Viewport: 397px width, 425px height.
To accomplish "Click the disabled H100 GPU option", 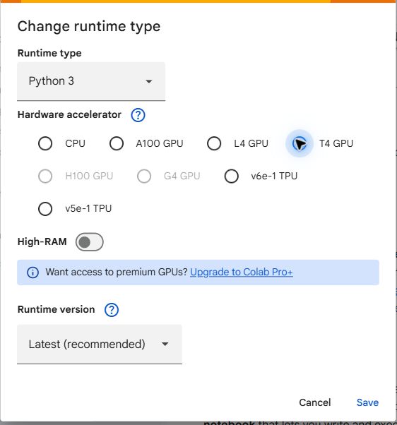I will 45,176.
